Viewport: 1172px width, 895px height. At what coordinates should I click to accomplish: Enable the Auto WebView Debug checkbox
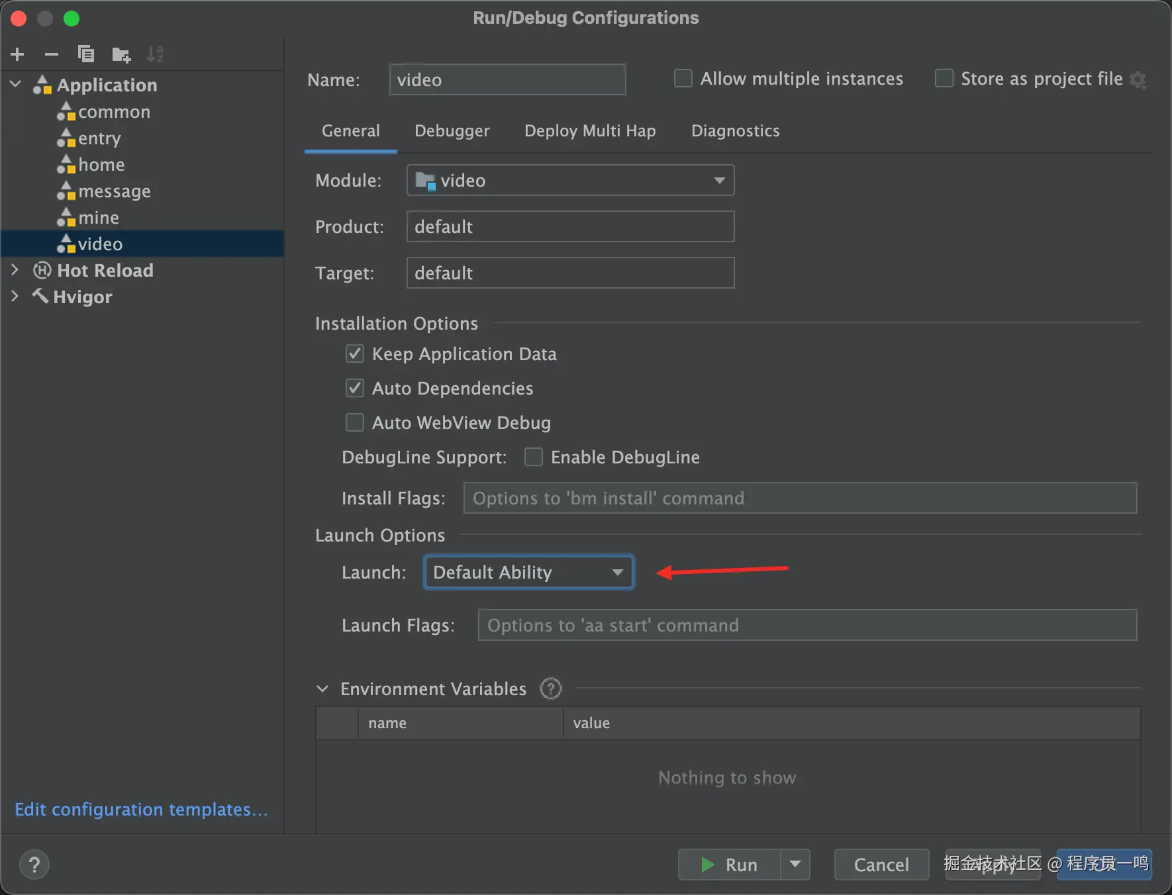pyautogui.click(x=355, y=422)
